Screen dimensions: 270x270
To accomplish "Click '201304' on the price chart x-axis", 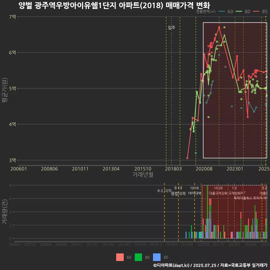I will click(x=111, y=169).
